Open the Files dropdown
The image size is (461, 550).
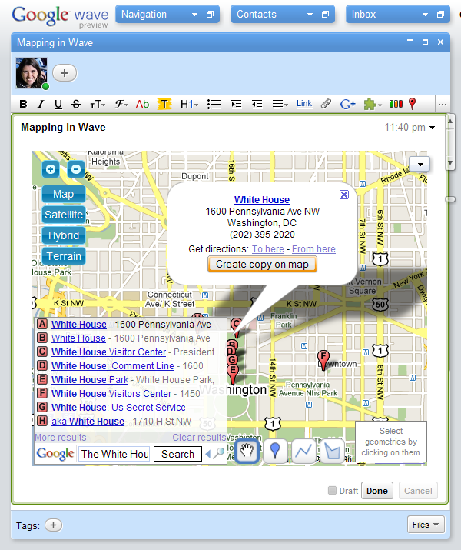tap(426, 525)
